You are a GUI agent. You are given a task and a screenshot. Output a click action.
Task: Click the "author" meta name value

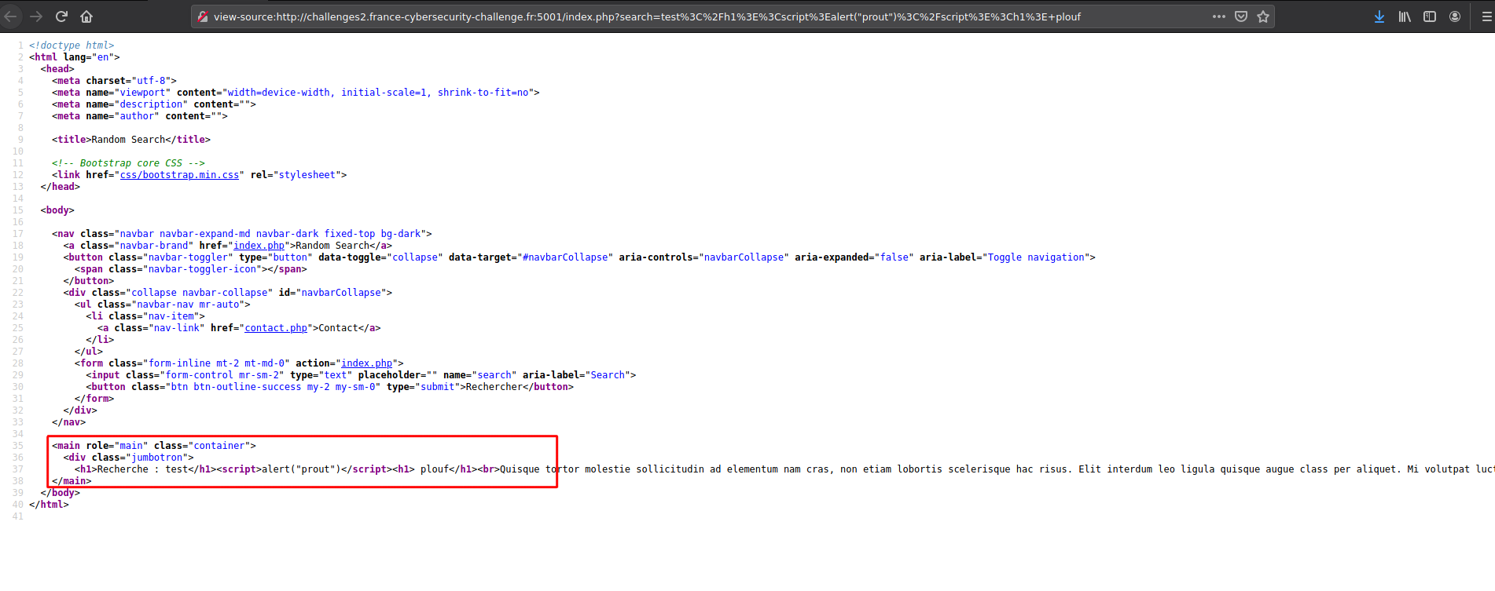137,116
